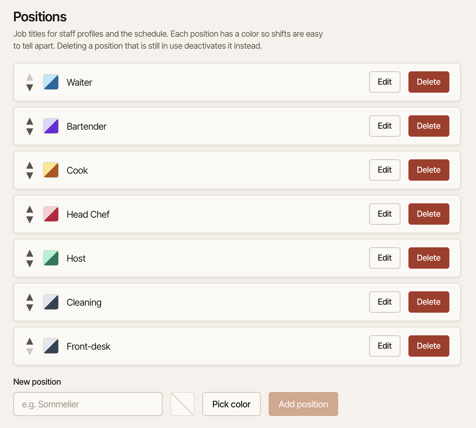Move Bartender position up
The image size is (476, 428).
point(30,121)
